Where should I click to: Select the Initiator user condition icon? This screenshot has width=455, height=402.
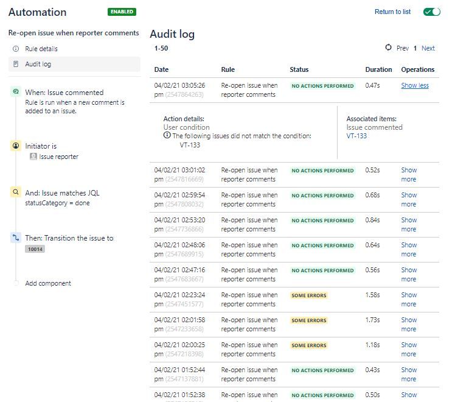(x=16, y=146)
